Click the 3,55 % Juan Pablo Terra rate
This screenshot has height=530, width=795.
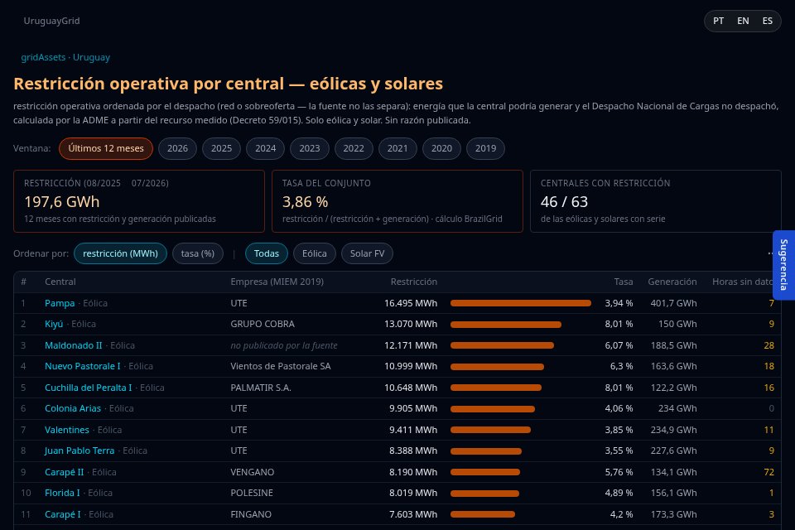pyautogui.click(x=619, y=450)
